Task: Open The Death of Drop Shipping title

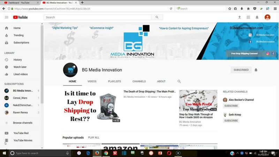Action: [150, 91]
